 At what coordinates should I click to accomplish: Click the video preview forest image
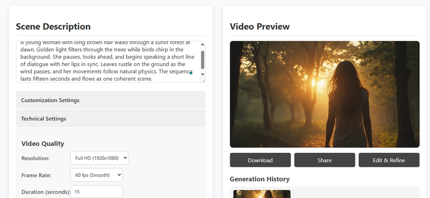pyautogui.click(x=325, y=94)
